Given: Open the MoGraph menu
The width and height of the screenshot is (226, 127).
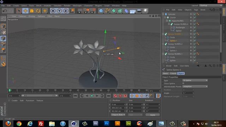Looking at the screenshot, I should pyautogui.click(x=77, y=6).
